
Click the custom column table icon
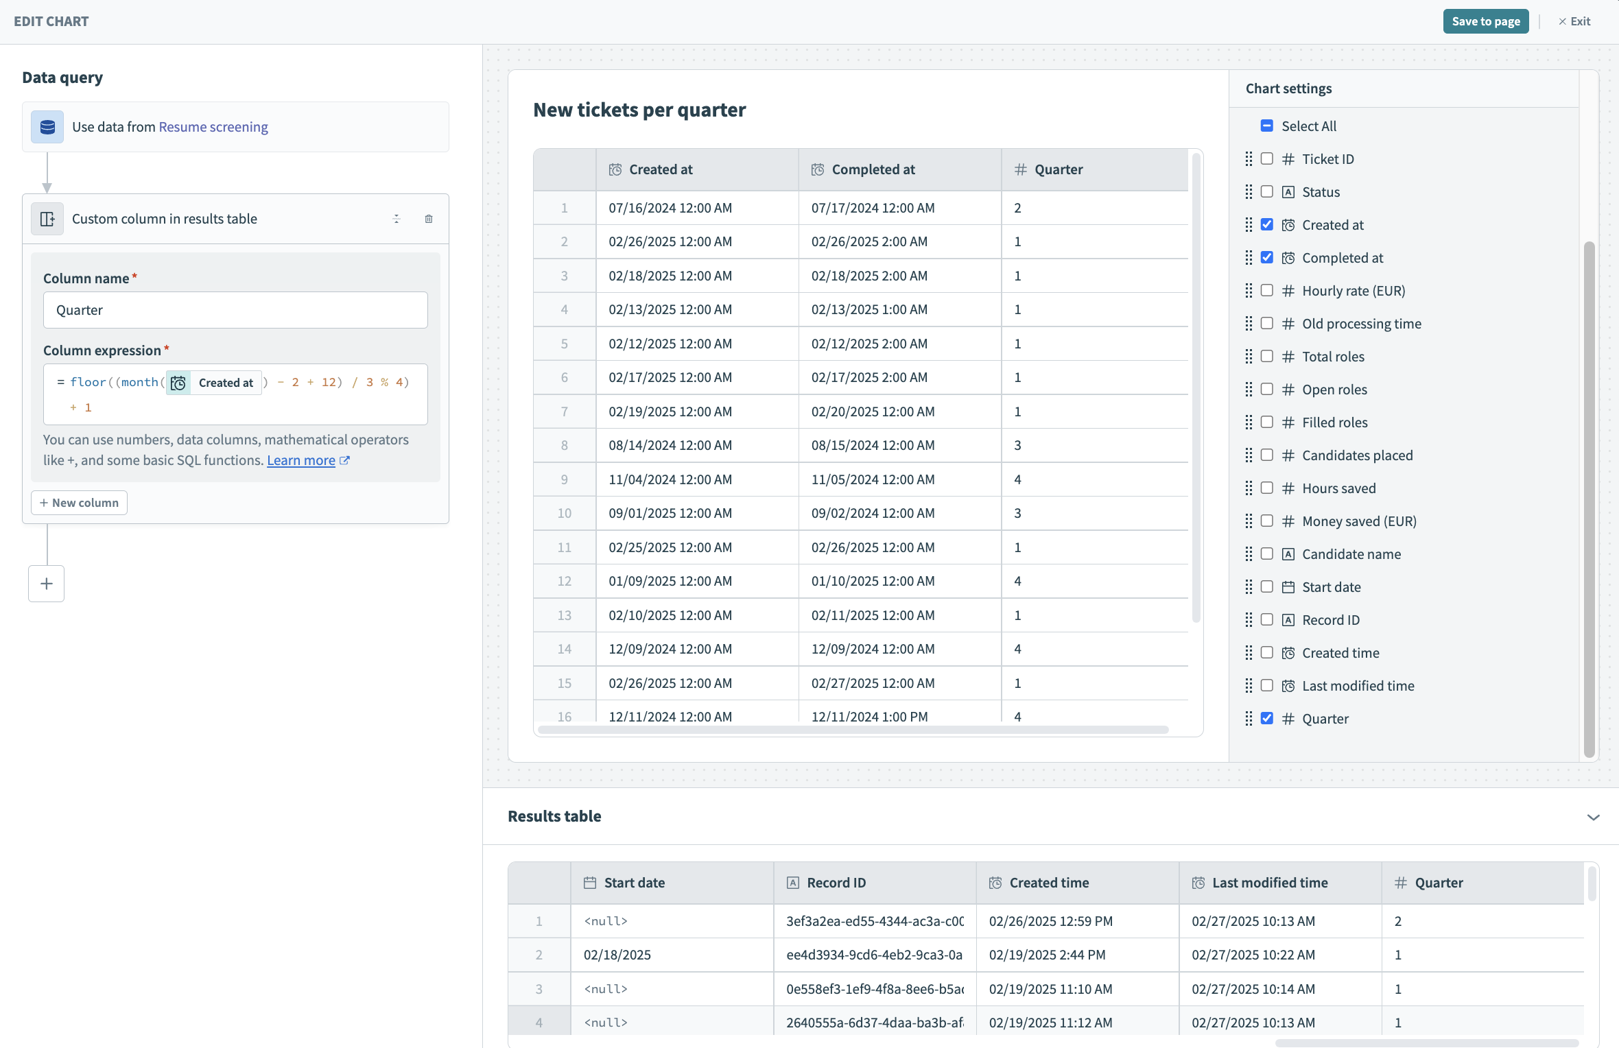pos(47,219)
